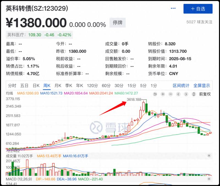Image resolution: width=220 pixels, height=186 pixels.
Task: Click the 溢价率 5.05% value
Action: click(29, 59)
